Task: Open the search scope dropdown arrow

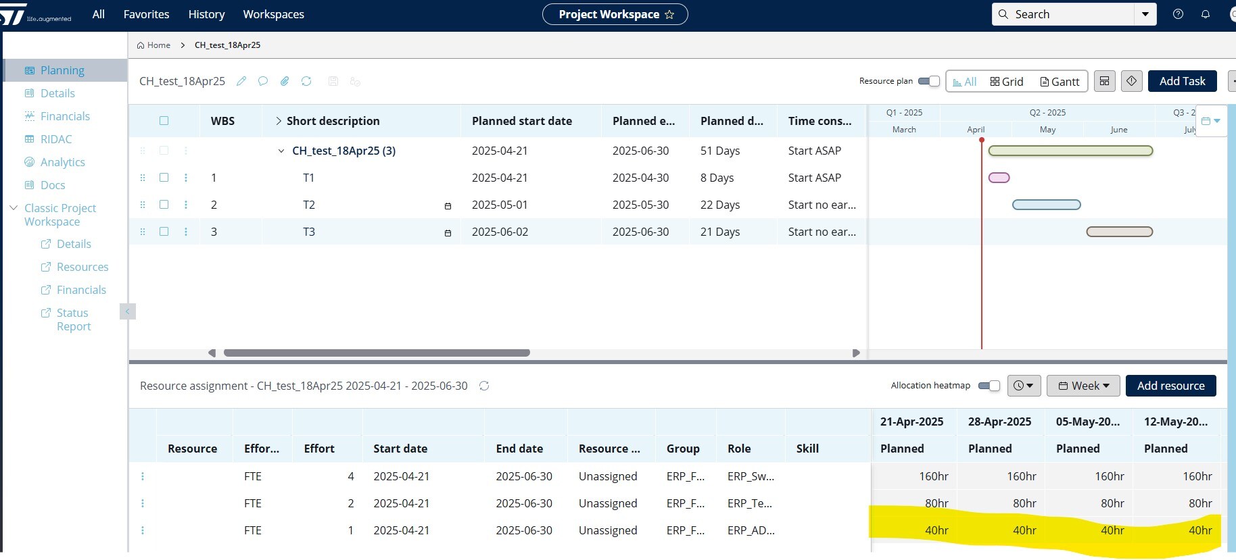Action: (1145, 14)
